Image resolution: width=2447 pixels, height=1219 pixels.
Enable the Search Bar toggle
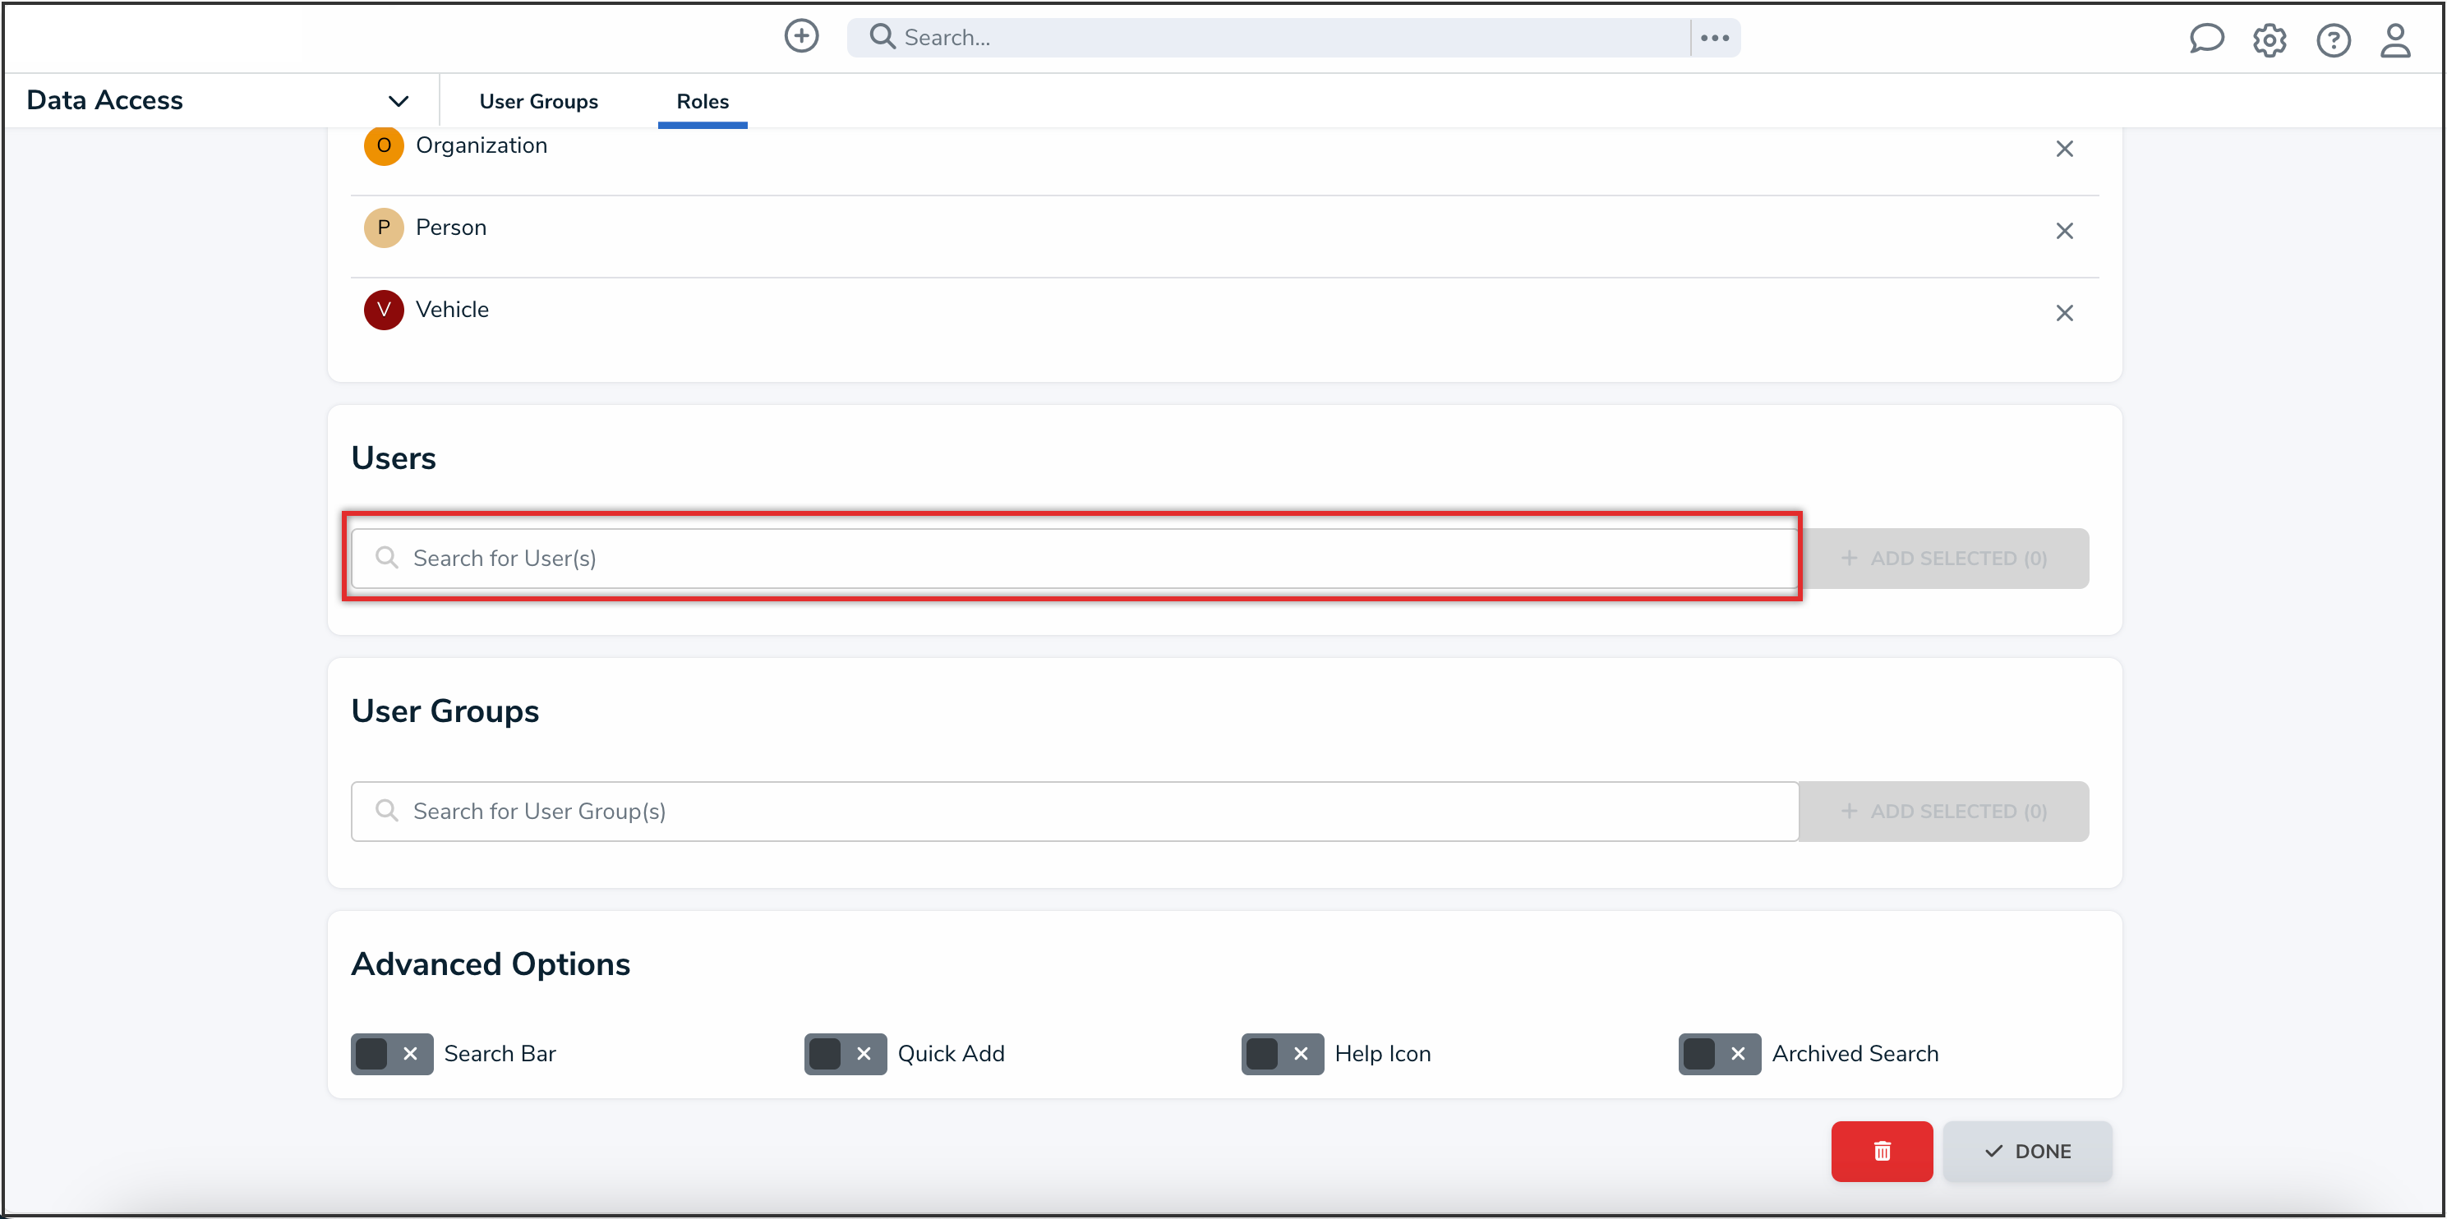click(389, 1054)
